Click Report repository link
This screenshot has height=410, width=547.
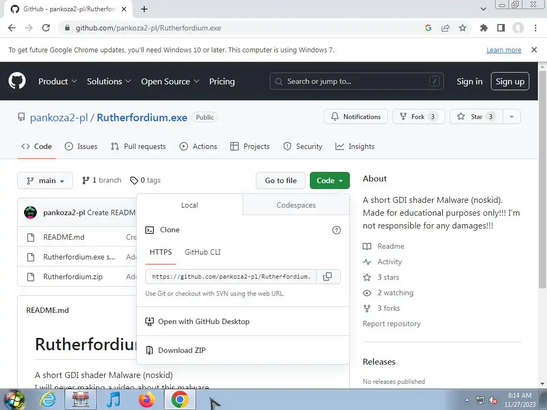click(x=392, y=324)
